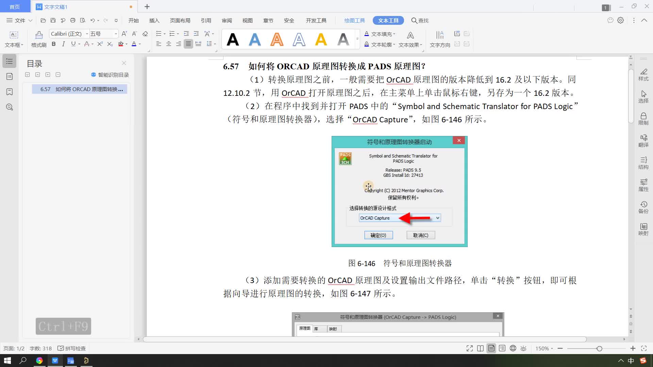Apply underline formatting
Screen dimensions: 653x367
tap(73, 44)
